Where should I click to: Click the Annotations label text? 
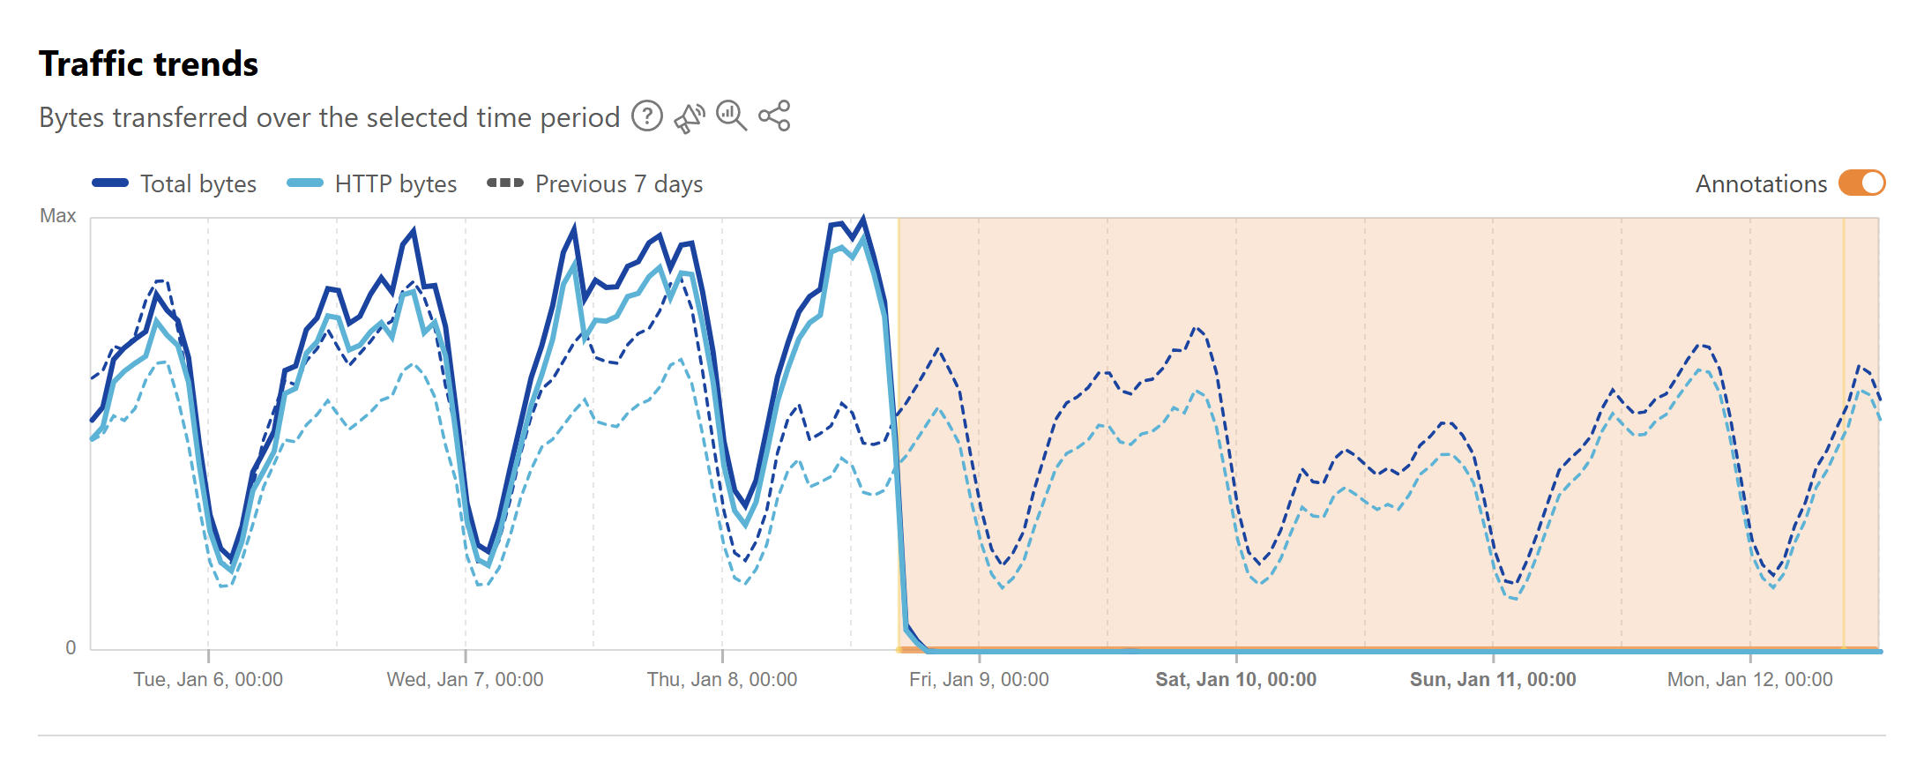(x=1761, y=183)
